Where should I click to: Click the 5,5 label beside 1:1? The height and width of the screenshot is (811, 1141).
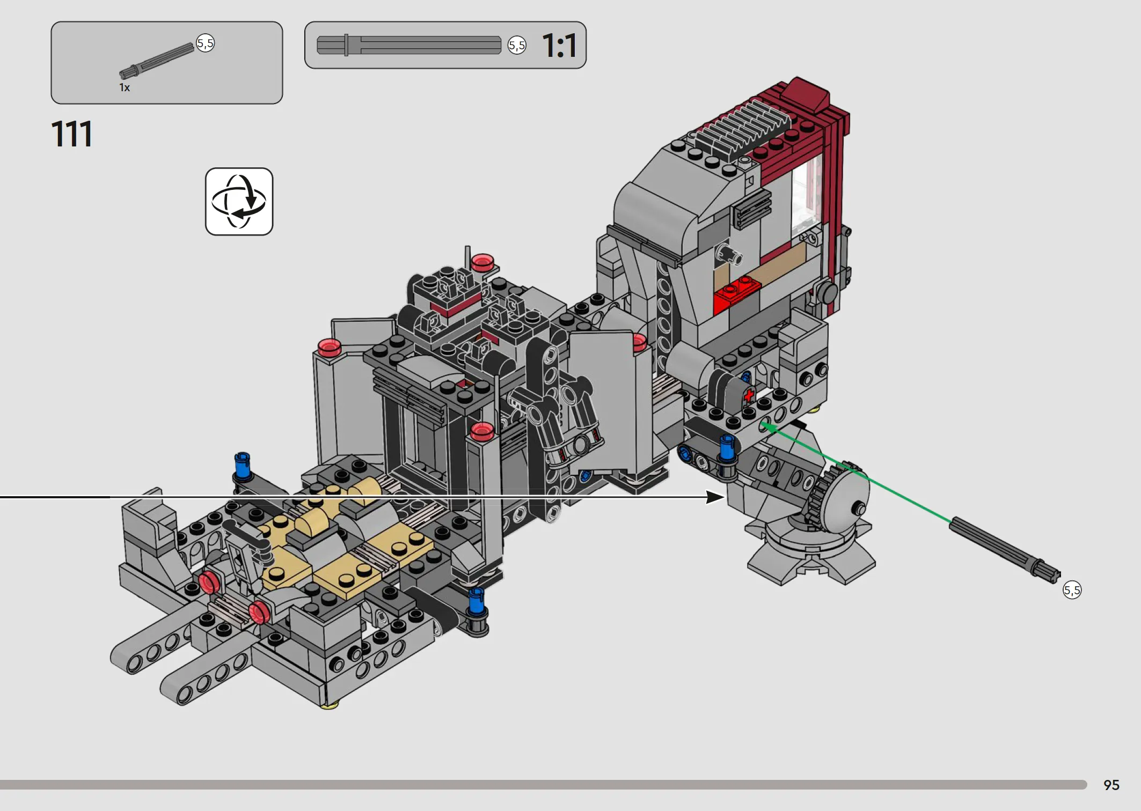(517, 46)
